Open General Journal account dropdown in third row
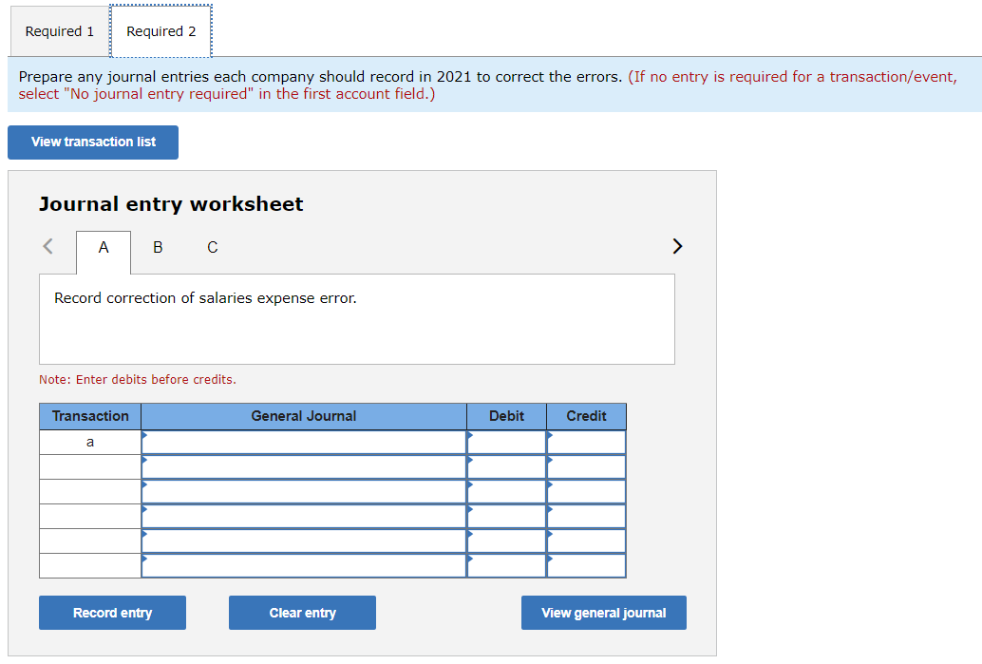 point(304,492)
